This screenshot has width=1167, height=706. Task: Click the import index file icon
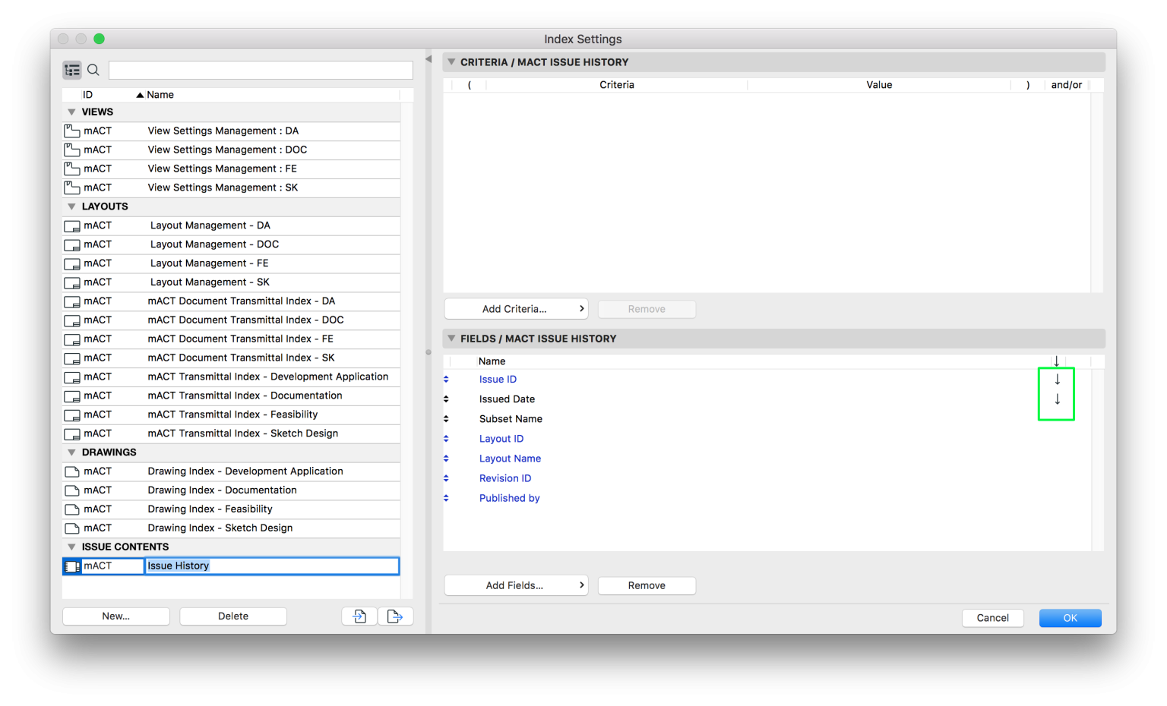[359, 616]
